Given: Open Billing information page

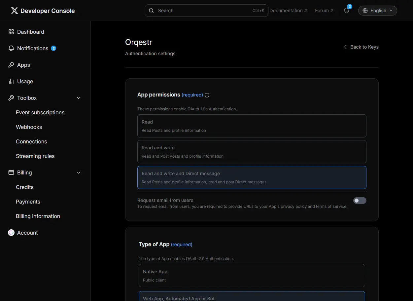Looking at the screenshot, I should point(38,216).
